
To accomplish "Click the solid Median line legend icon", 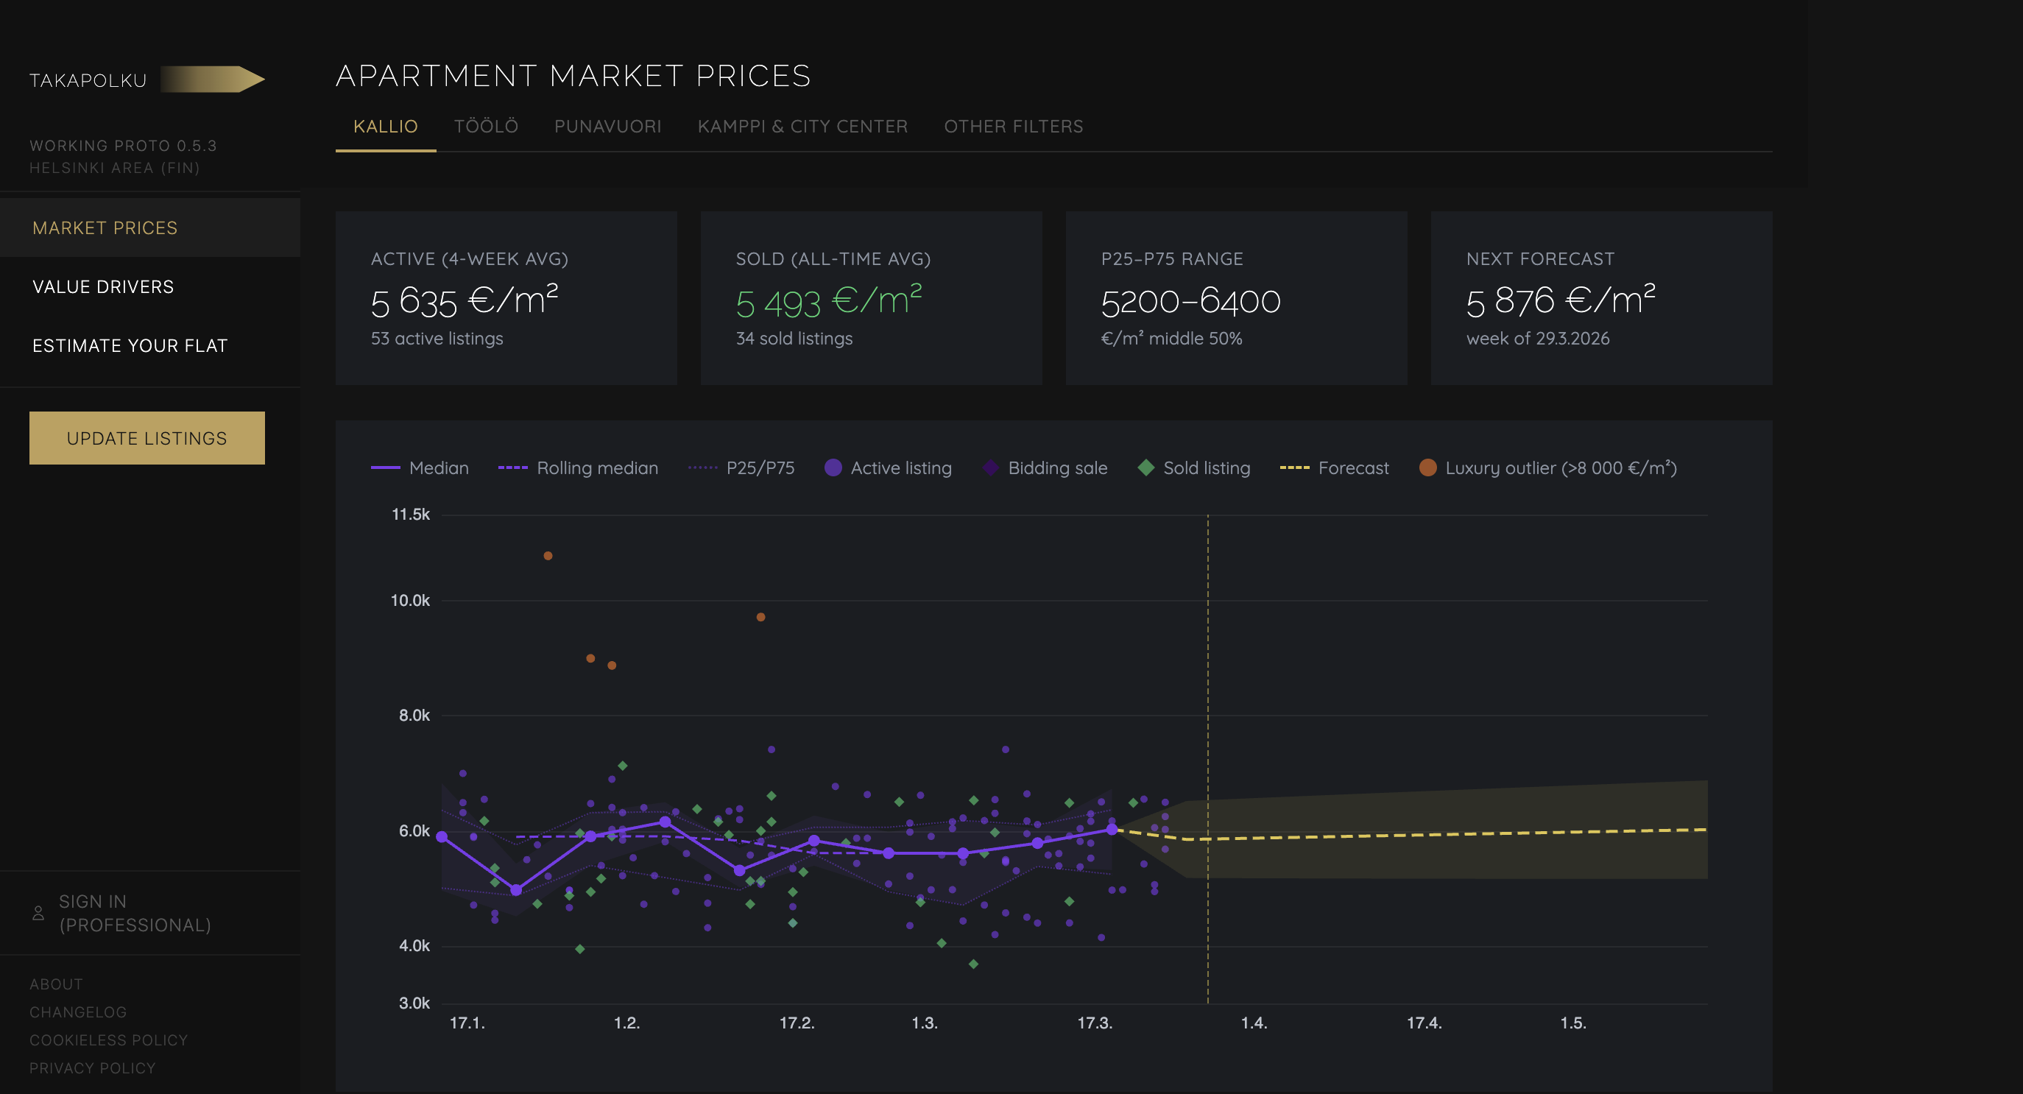I will point(385,468).
